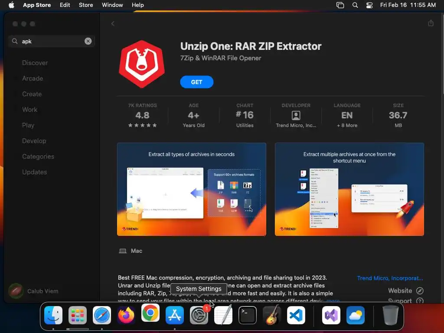Open the App Store menu

(37, 5)
